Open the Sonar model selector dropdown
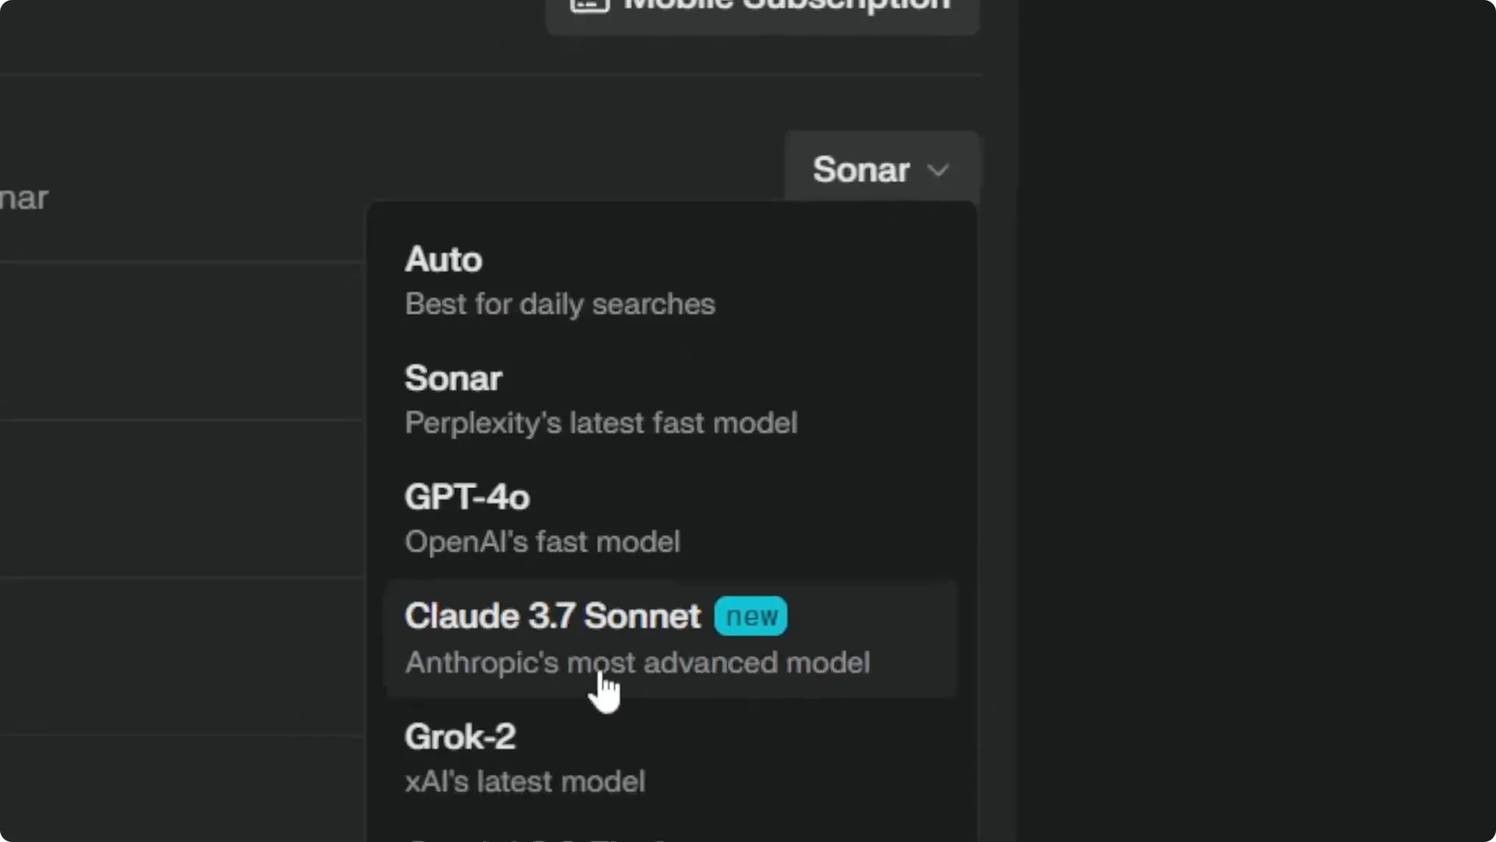This screenshot has width=1496, height=842. (880, 170)
